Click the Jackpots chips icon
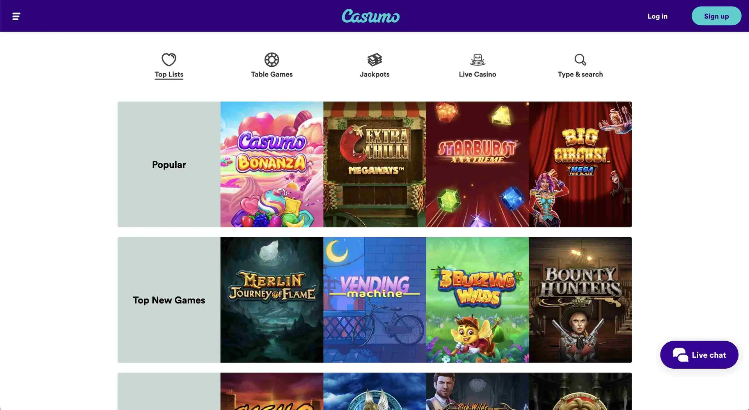This screenshot has height=410, width=749. (x=374, y=60)
